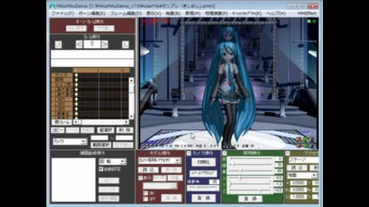Open the ボーン編集(E) menu
369x207 pixels.
click(92, 13)
